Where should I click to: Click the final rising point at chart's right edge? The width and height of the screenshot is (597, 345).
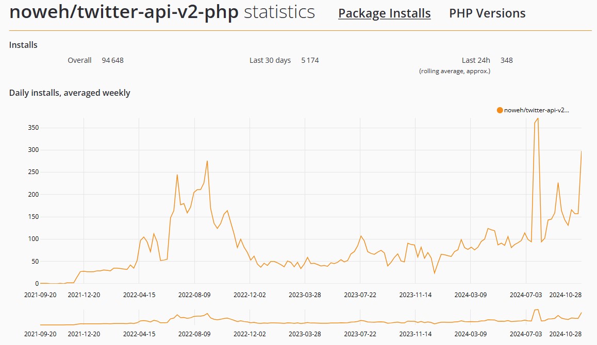(x=581, y=151)
